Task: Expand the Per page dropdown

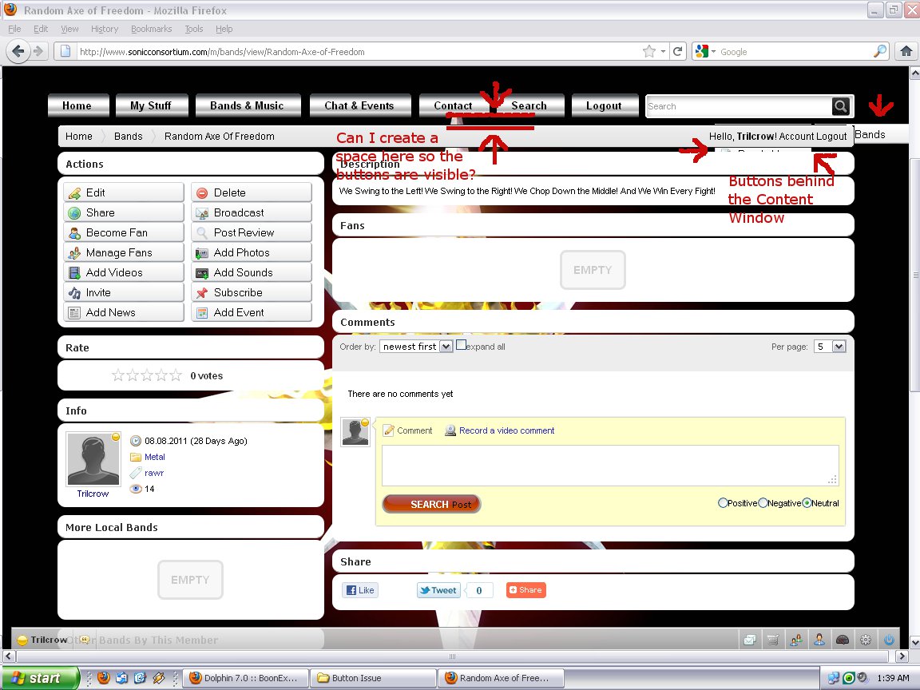Action: coord(830,347)
